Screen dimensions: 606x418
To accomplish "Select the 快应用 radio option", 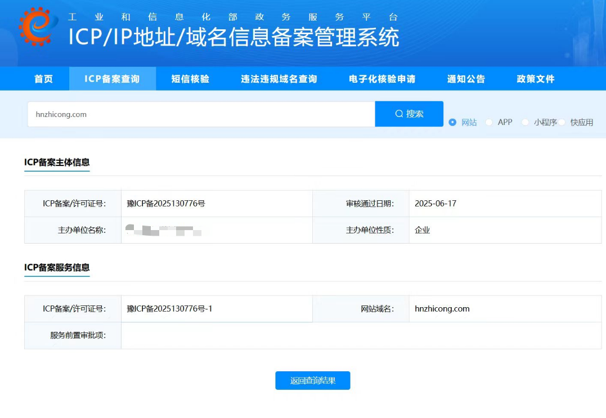I will [562, 123].
